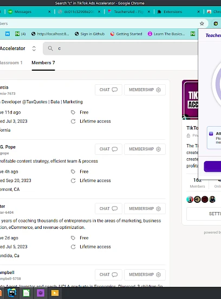The width and height of the screenshot is (221, 299).
Task: Click the purple app icon in the taskbar
Action: pos(41,293)
